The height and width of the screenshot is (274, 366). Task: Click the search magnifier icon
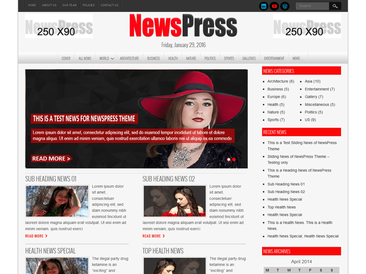335,6
